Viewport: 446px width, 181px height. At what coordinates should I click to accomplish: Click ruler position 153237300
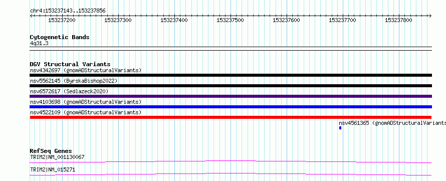pos(118,20)
